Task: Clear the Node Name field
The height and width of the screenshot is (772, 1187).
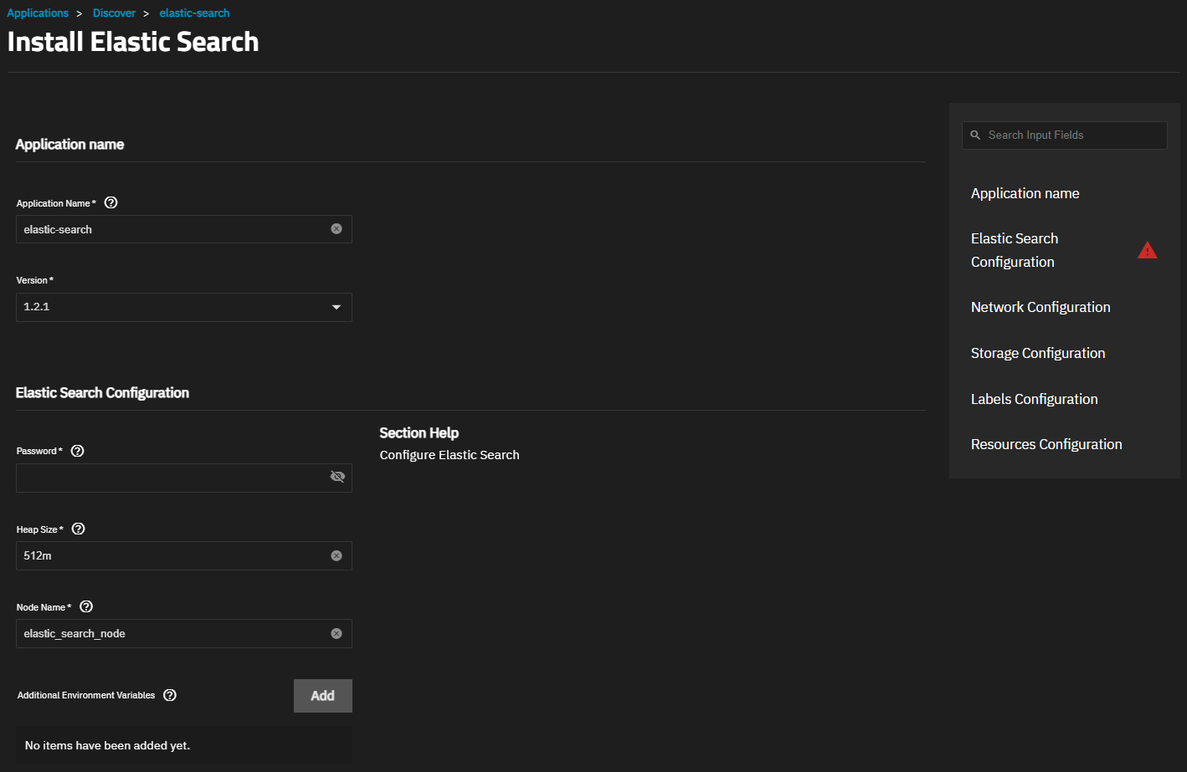Action: [337, 633]
